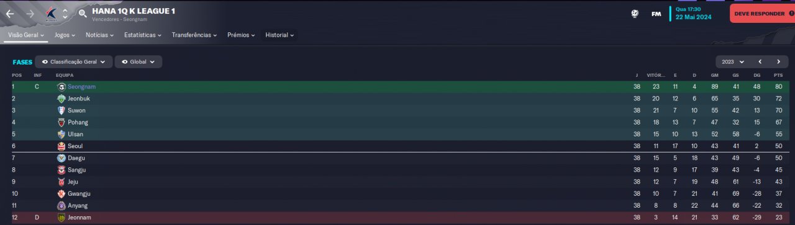This screenshot has width=795, height=225.
Task: Open the Global view dropdown
Action: tap(138, 62)
